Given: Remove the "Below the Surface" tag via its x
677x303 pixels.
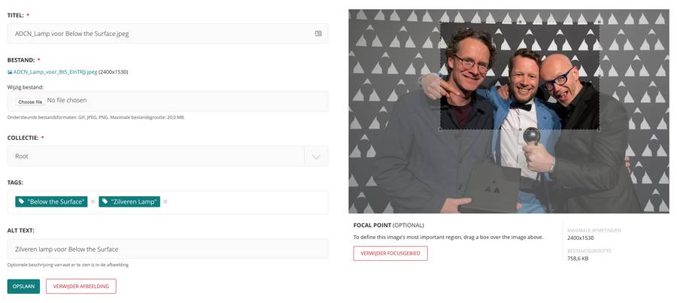Looking at the screenshot, I should (93, 201).
